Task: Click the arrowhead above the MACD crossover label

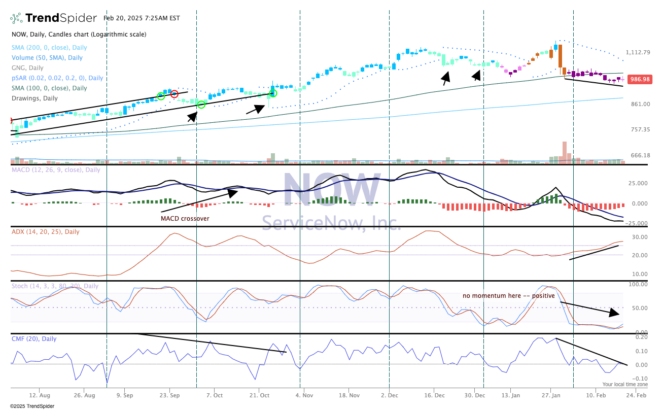Action: [x=232, y=192]
